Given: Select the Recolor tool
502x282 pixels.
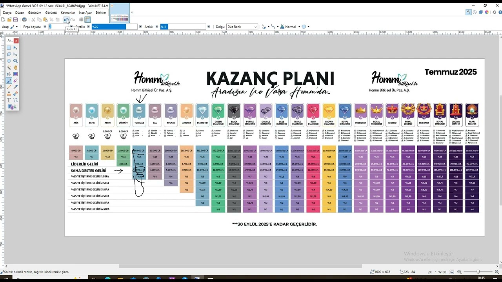Looking at the screenshot, I should 15,94.
